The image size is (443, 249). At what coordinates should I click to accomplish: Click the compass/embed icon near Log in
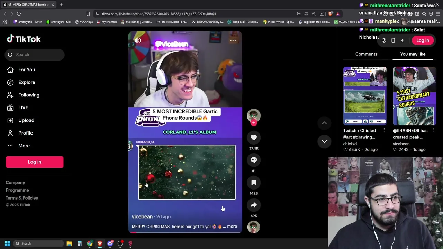click(x=384, y=40)
